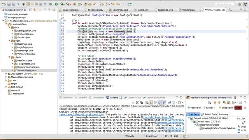Viewport: 249px width, 140px height.
Task: Collapse the src/main/java folder
Action: pos(6,24)
